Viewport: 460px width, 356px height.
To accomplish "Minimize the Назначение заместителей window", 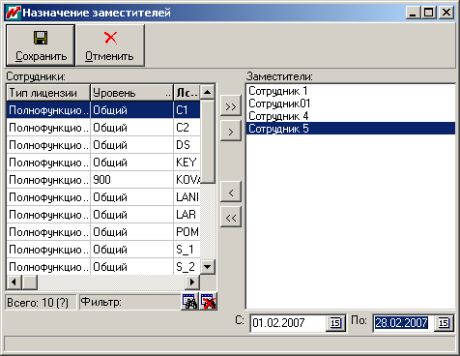I will (x=414, y=13).
